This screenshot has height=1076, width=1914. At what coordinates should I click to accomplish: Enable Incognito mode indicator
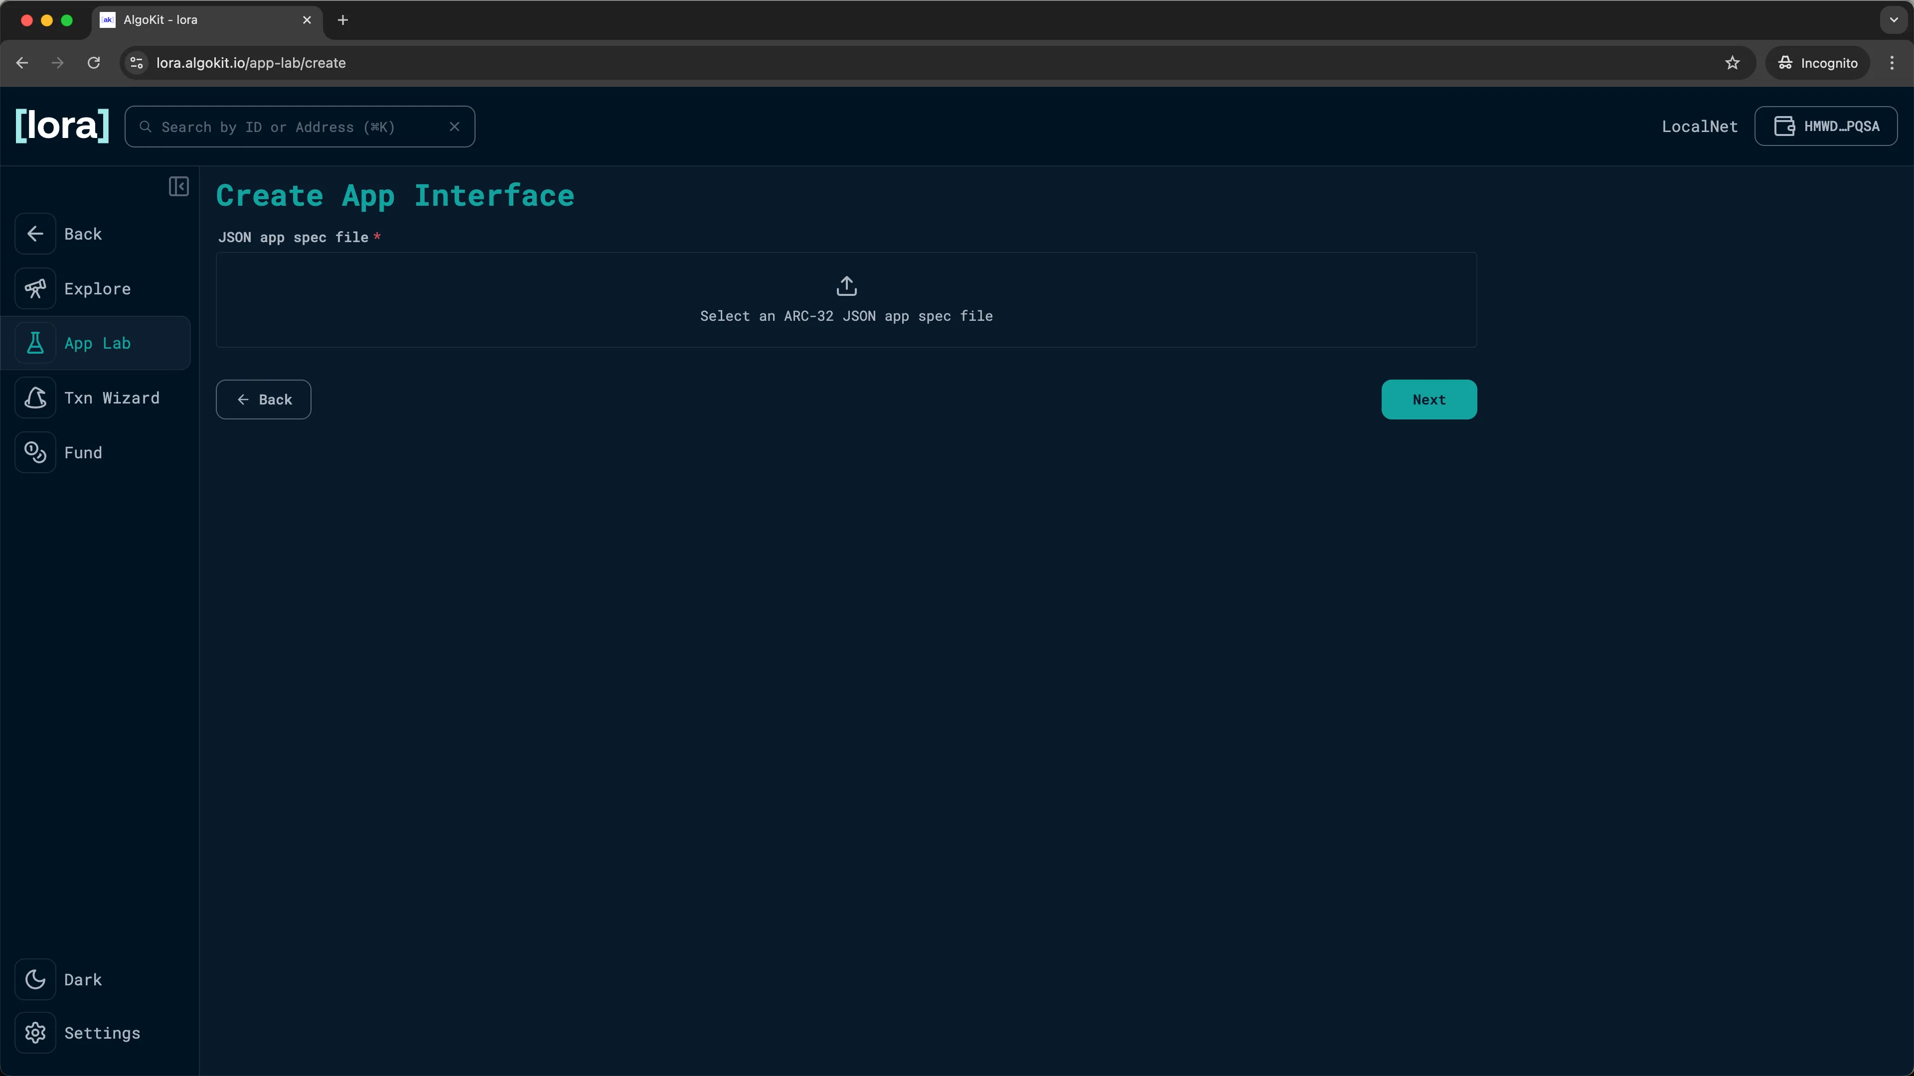pos(1817,62)
